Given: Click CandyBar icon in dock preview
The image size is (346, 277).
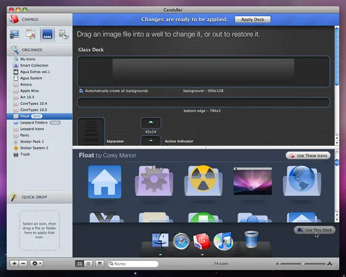Looking at the screenshot, I should (x=202, y=241).
